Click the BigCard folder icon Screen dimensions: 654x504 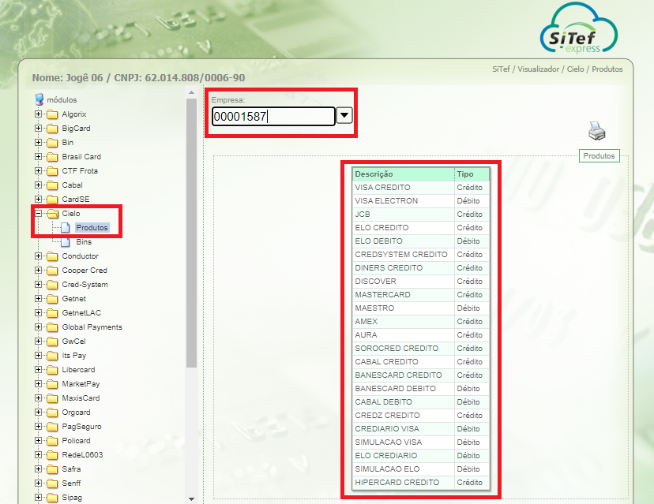point(52,129)
